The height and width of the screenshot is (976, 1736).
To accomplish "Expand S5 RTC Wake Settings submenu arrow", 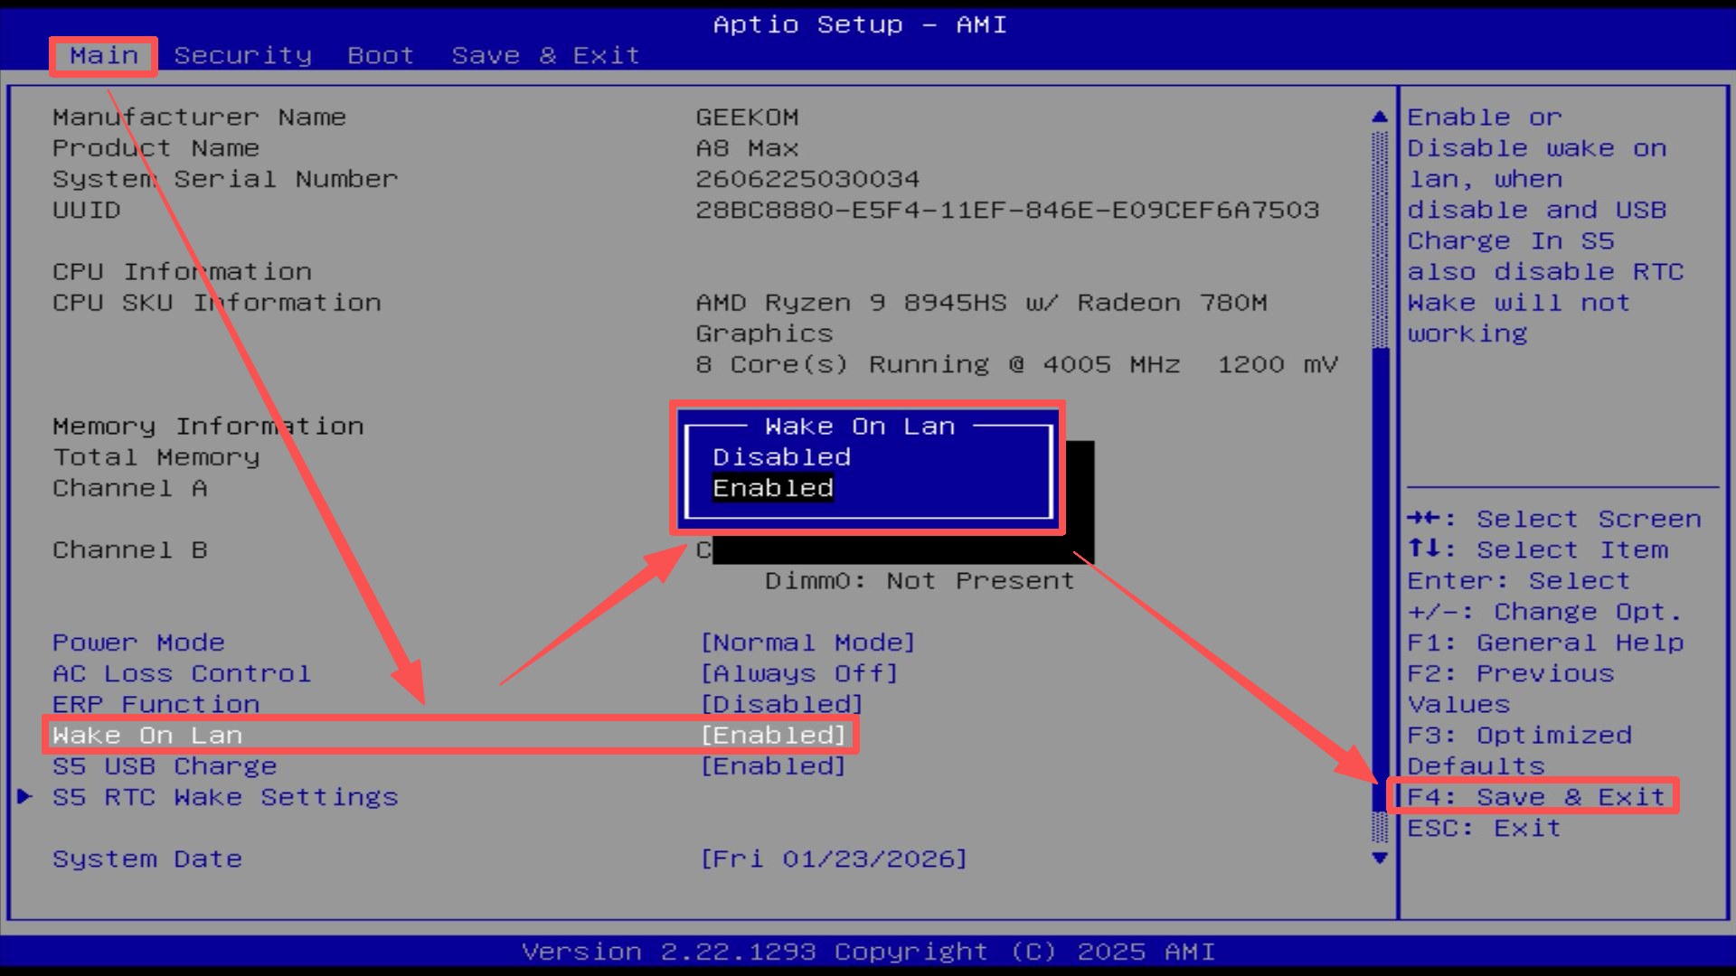I will pos(25,796).
